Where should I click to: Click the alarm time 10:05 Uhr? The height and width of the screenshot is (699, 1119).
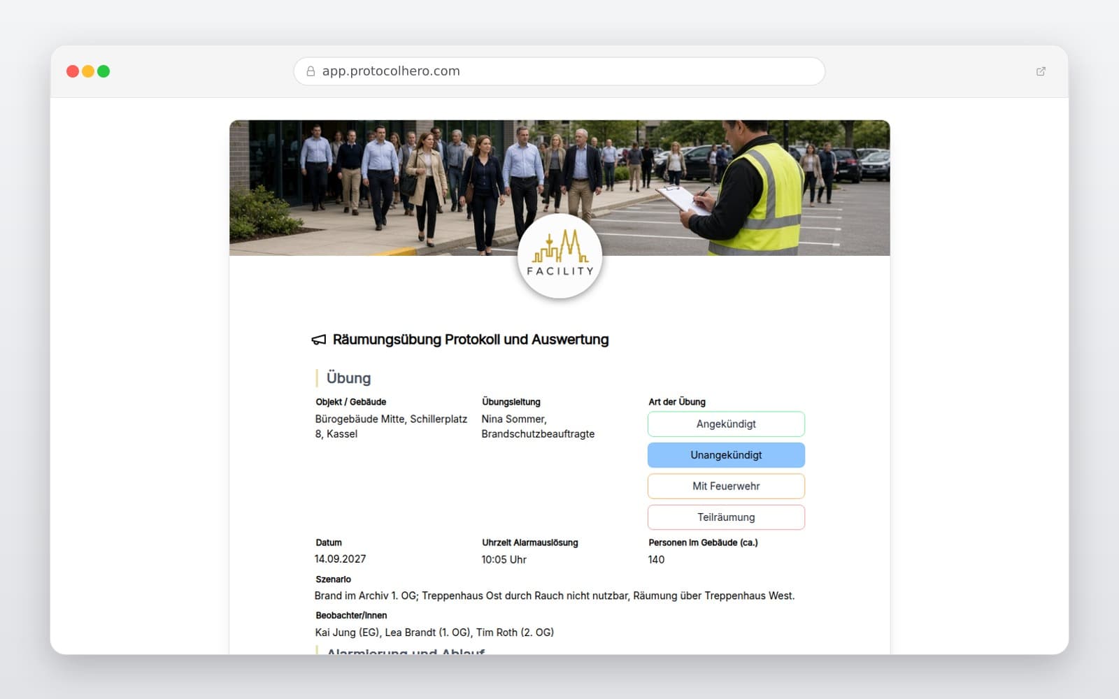(504, 560)
